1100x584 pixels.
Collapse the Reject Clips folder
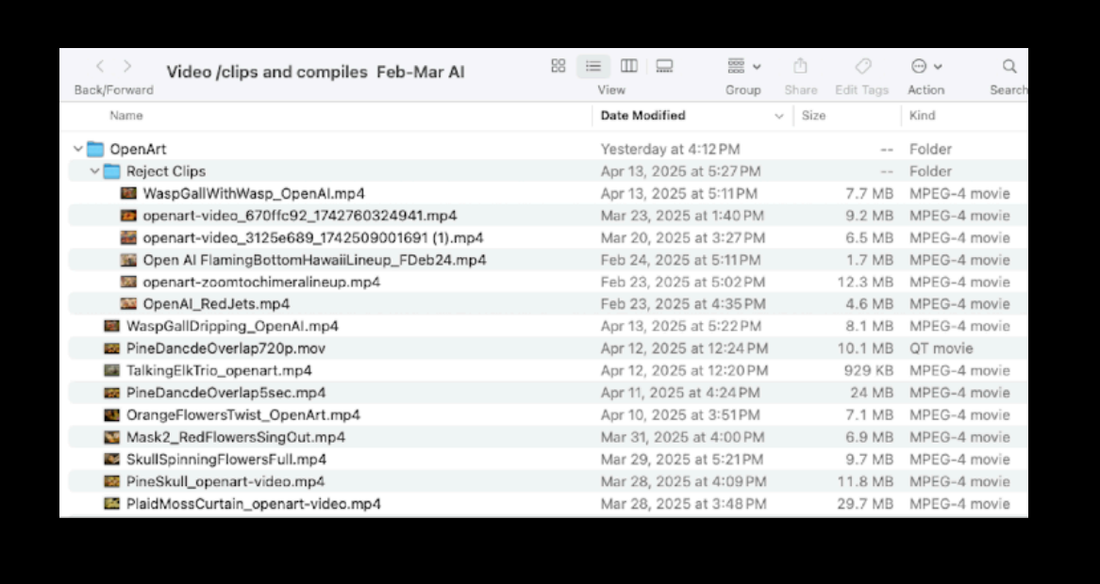coord(94,171)
